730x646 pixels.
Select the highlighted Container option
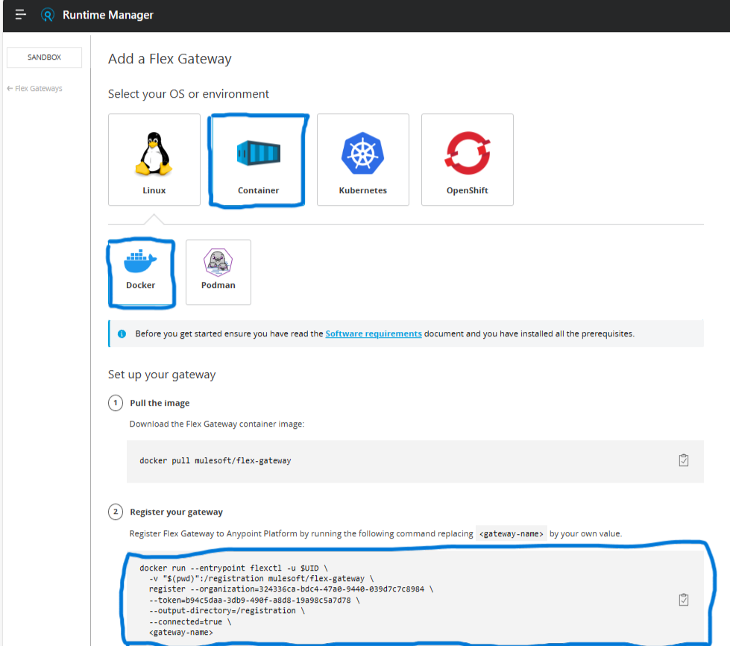point(257,159)
